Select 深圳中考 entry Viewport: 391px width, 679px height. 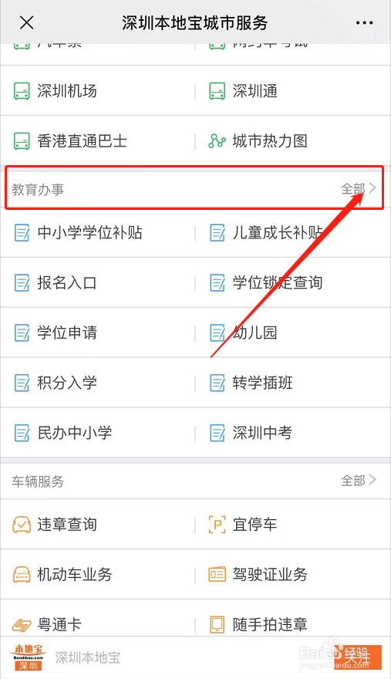click(x=262, y=433)
